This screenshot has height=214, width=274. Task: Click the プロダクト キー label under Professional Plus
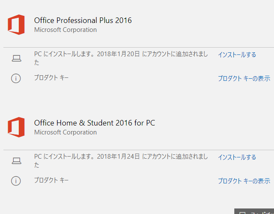[51, 77]
